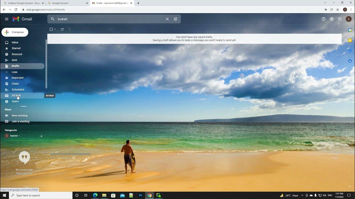The height and width of the screenshot is (199, 355).
Task: Add a Hangouts contact with plus icon
Action: [x=41, y=136]
